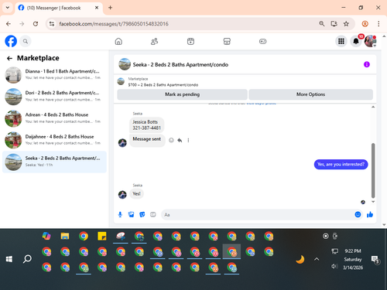
Task: Bookmark this page with the star
Action: tap(346, 24)
